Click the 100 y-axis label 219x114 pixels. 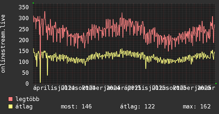tap(24, 62)
